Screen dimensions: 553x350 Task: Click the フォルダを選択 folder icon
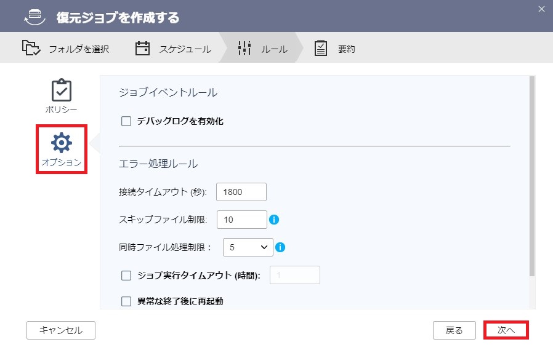point(31,49)
